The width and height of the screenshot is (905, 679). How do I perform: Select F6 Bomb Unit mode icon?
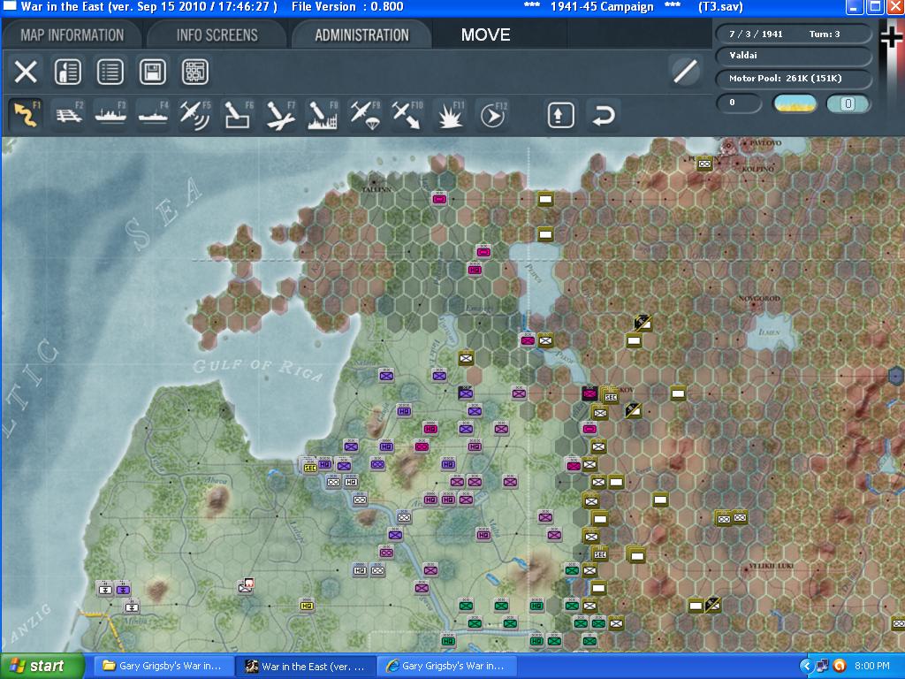[238, 114]
